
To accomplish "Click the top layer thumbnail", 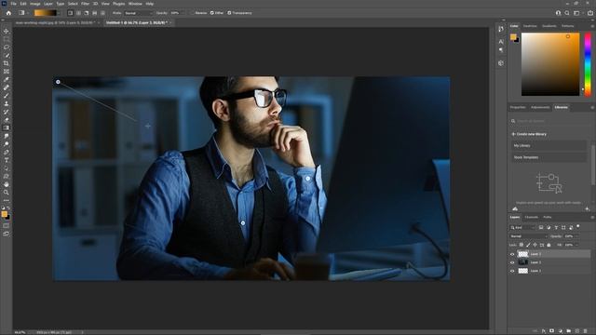I will [523, 254].
